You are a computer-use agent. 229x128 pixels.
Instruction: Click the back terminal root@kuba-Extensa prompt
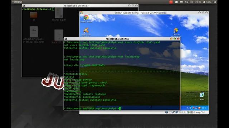pyautogui.click(x=36, y=9)
